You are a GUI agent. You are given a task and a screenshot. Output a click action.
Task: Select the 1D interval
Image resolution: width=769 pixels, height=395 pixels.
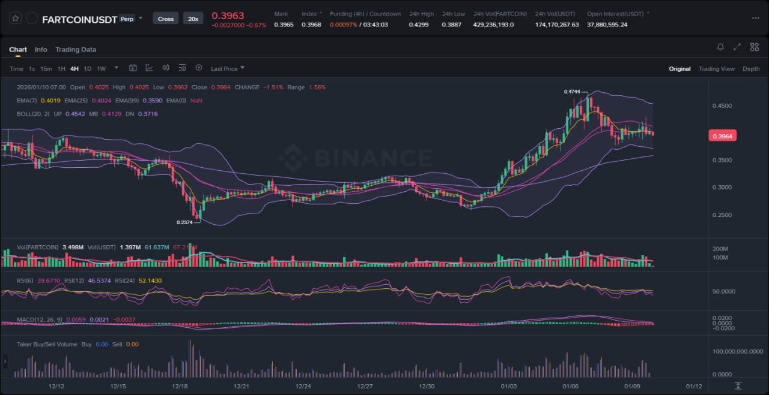[x=88, y=68]
